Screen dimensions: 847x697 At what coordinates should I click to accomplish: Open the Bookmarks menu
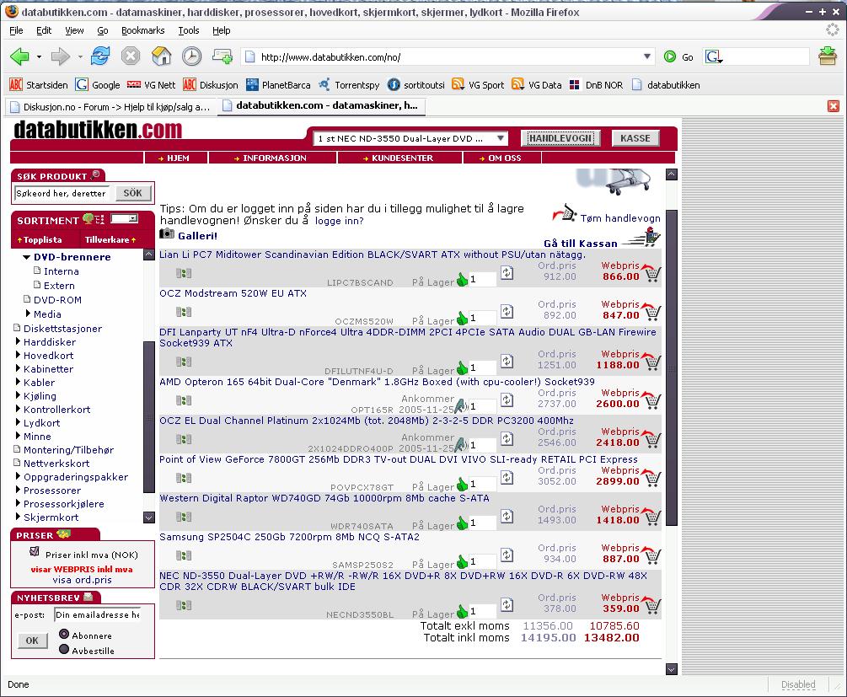(x=142, y=30)
